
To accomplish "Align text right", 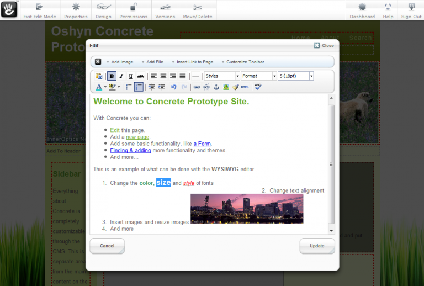I will 173,76.
